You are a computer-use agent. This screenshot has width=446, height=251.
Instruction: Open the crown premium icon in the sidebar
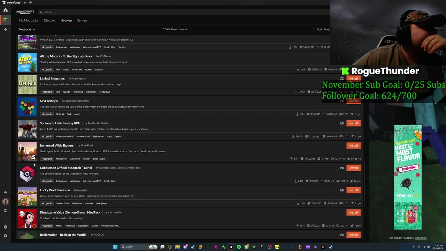click(6, 192)
